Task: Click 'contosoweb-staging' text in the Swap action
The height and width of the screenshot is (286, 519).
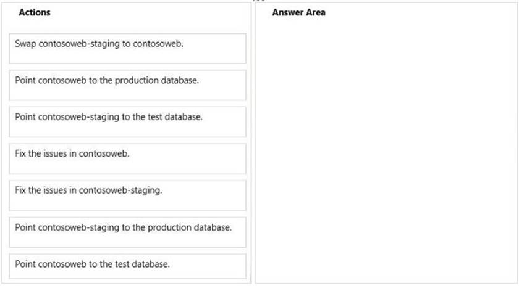Action: [73, 44]
